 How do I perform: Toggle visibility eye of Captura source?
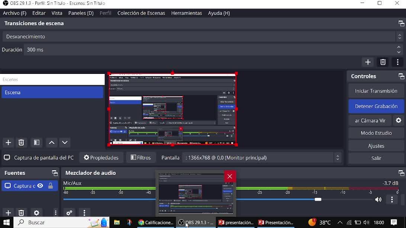click(x=40, y=186)
